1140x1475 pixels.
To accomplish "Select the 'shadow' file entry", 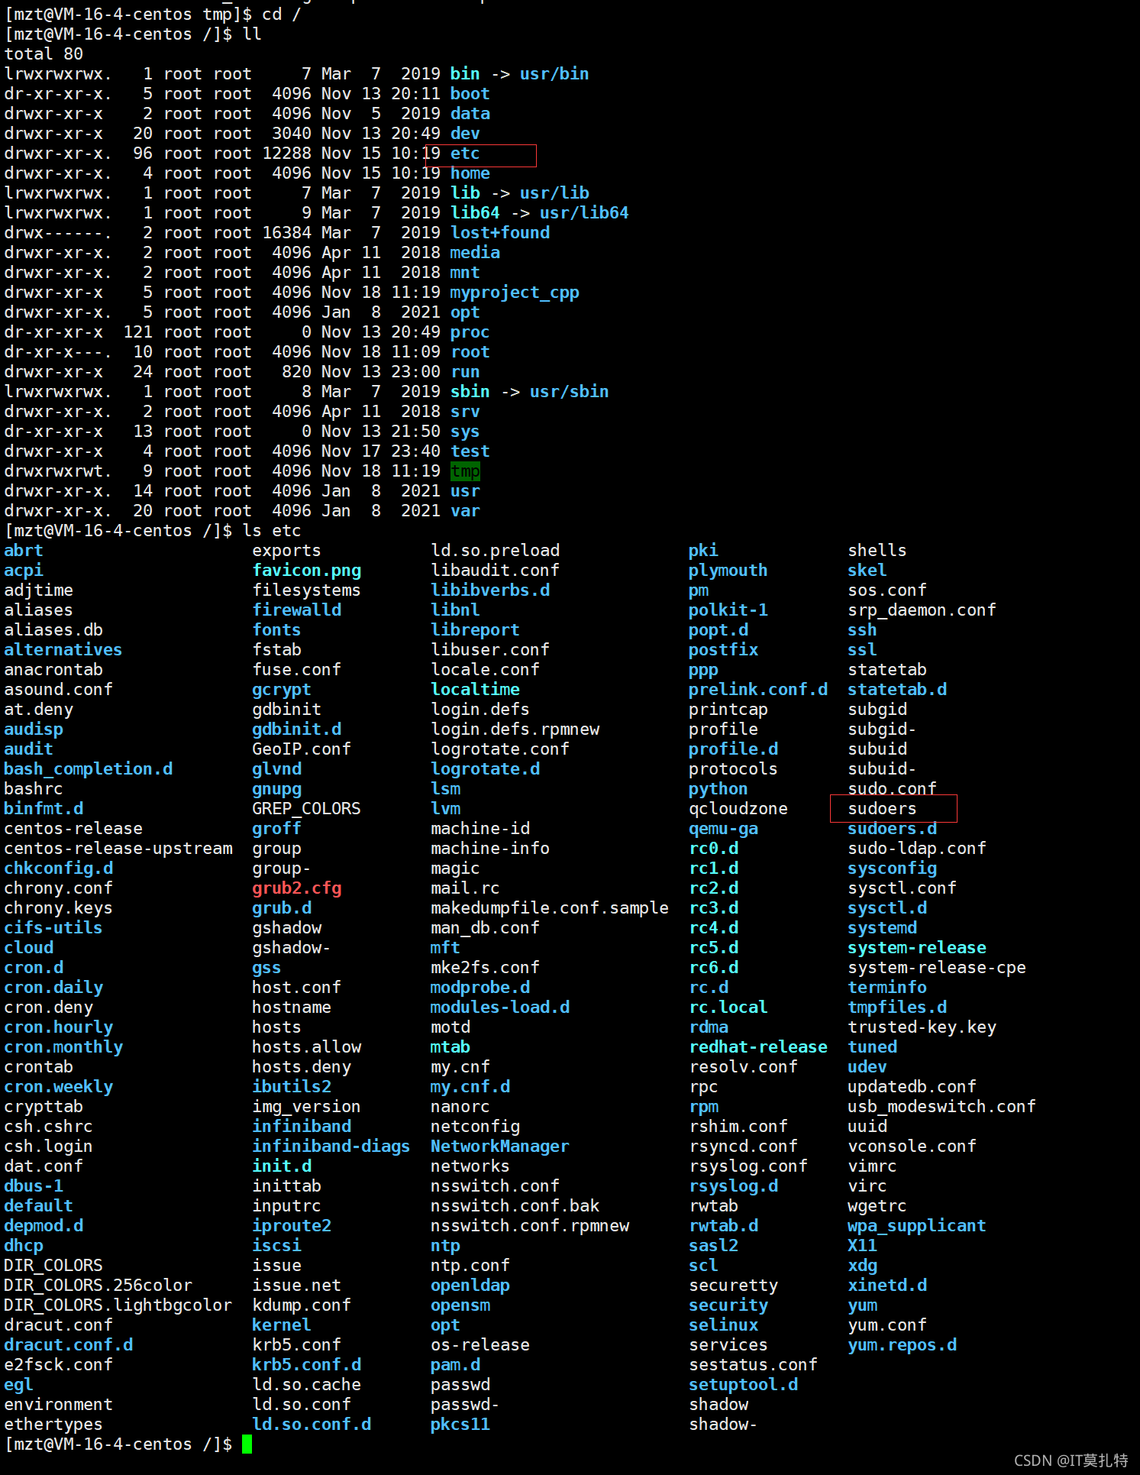I will (x=719, y=1405).
